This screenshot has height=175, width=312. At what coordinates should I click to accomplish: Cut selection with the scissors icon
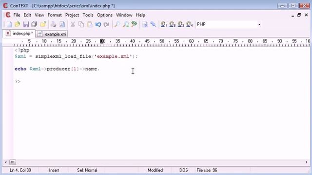pyautogui.click(x=73, y=24)
